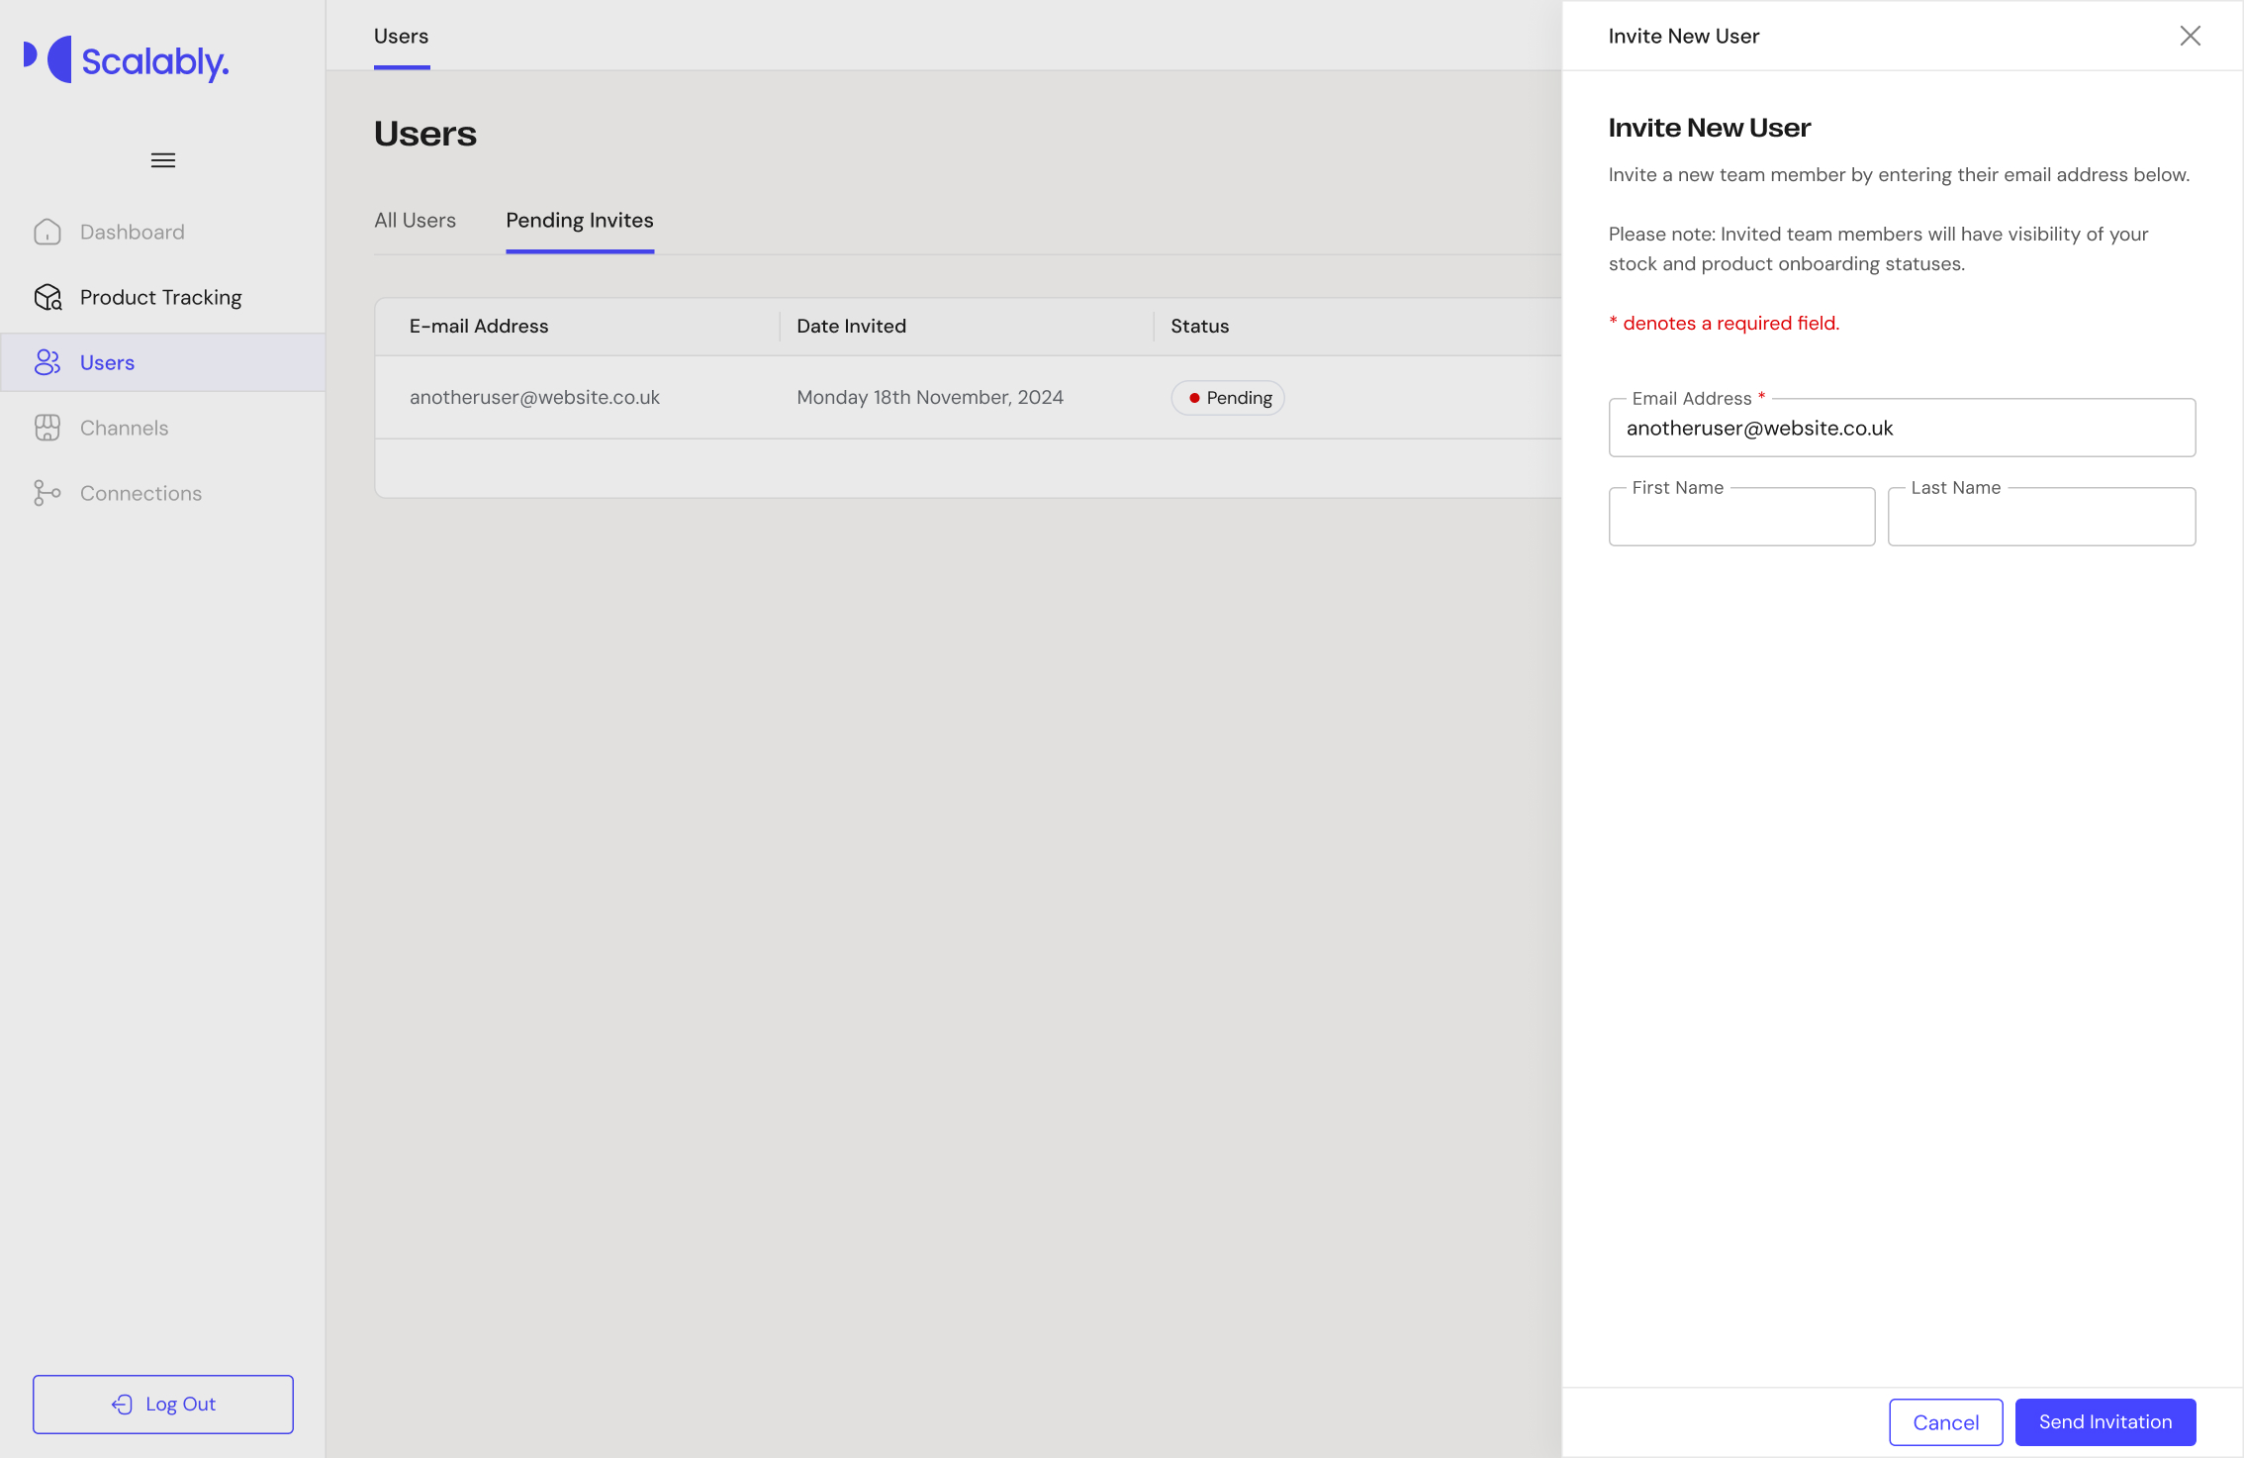The width and height of the screenshot is (2244, 1458).
Task: Focus the Email Address input field
Action: pyautogui.click(x=1901, y=428)
